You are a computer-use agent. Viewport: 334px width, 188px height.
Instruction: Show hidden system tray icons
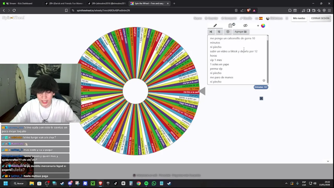tap(286, 183)
